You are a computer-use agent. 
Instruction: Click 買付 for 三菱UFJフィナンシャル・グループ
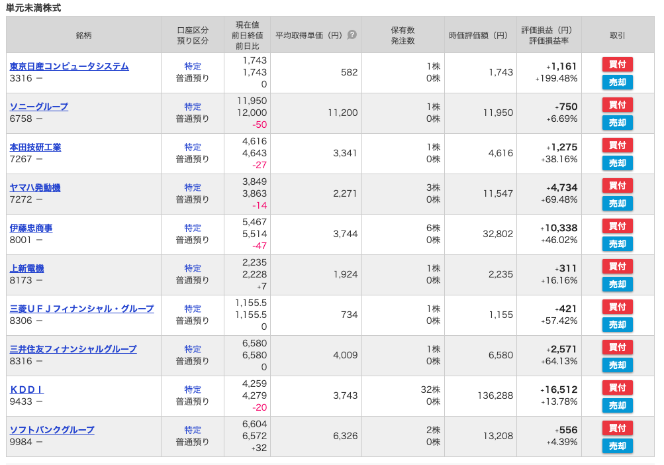tap(618, 307)
